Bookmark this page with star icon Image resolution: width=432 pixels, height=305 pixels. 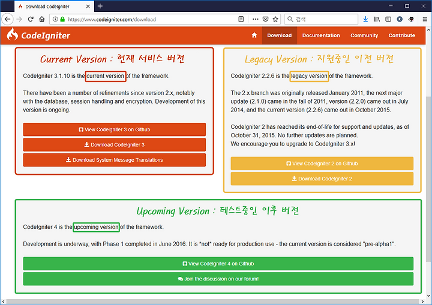pyautogui.click(x=275, y=19)
